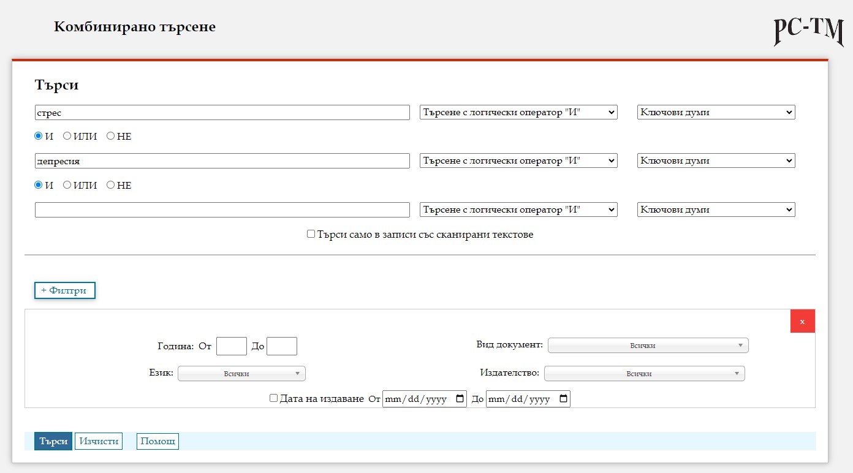
Task: Open logical operator dropdown in the депресия row
Action: [518, 161]
